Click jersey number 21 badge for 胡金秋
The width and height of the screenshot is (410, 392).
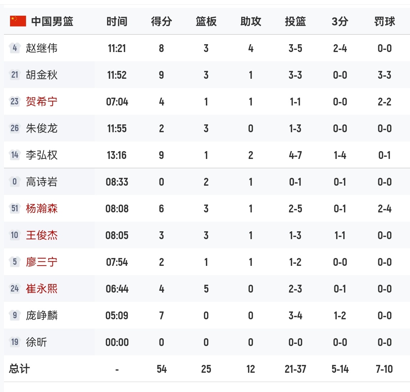pos(15,75)
